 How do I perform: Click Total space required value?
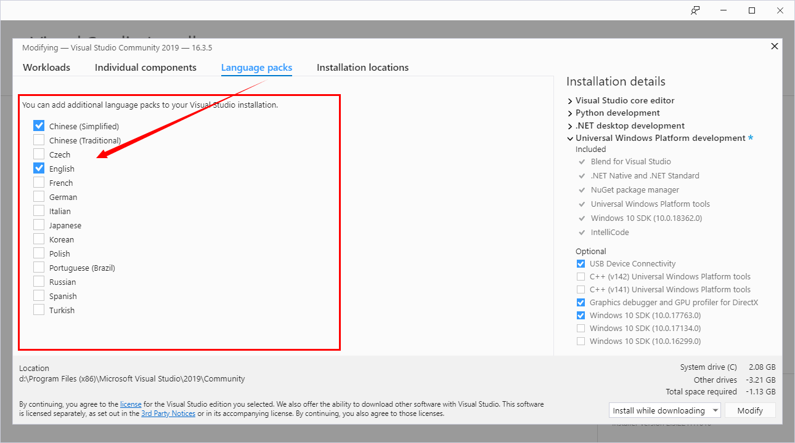click(762, 392)
